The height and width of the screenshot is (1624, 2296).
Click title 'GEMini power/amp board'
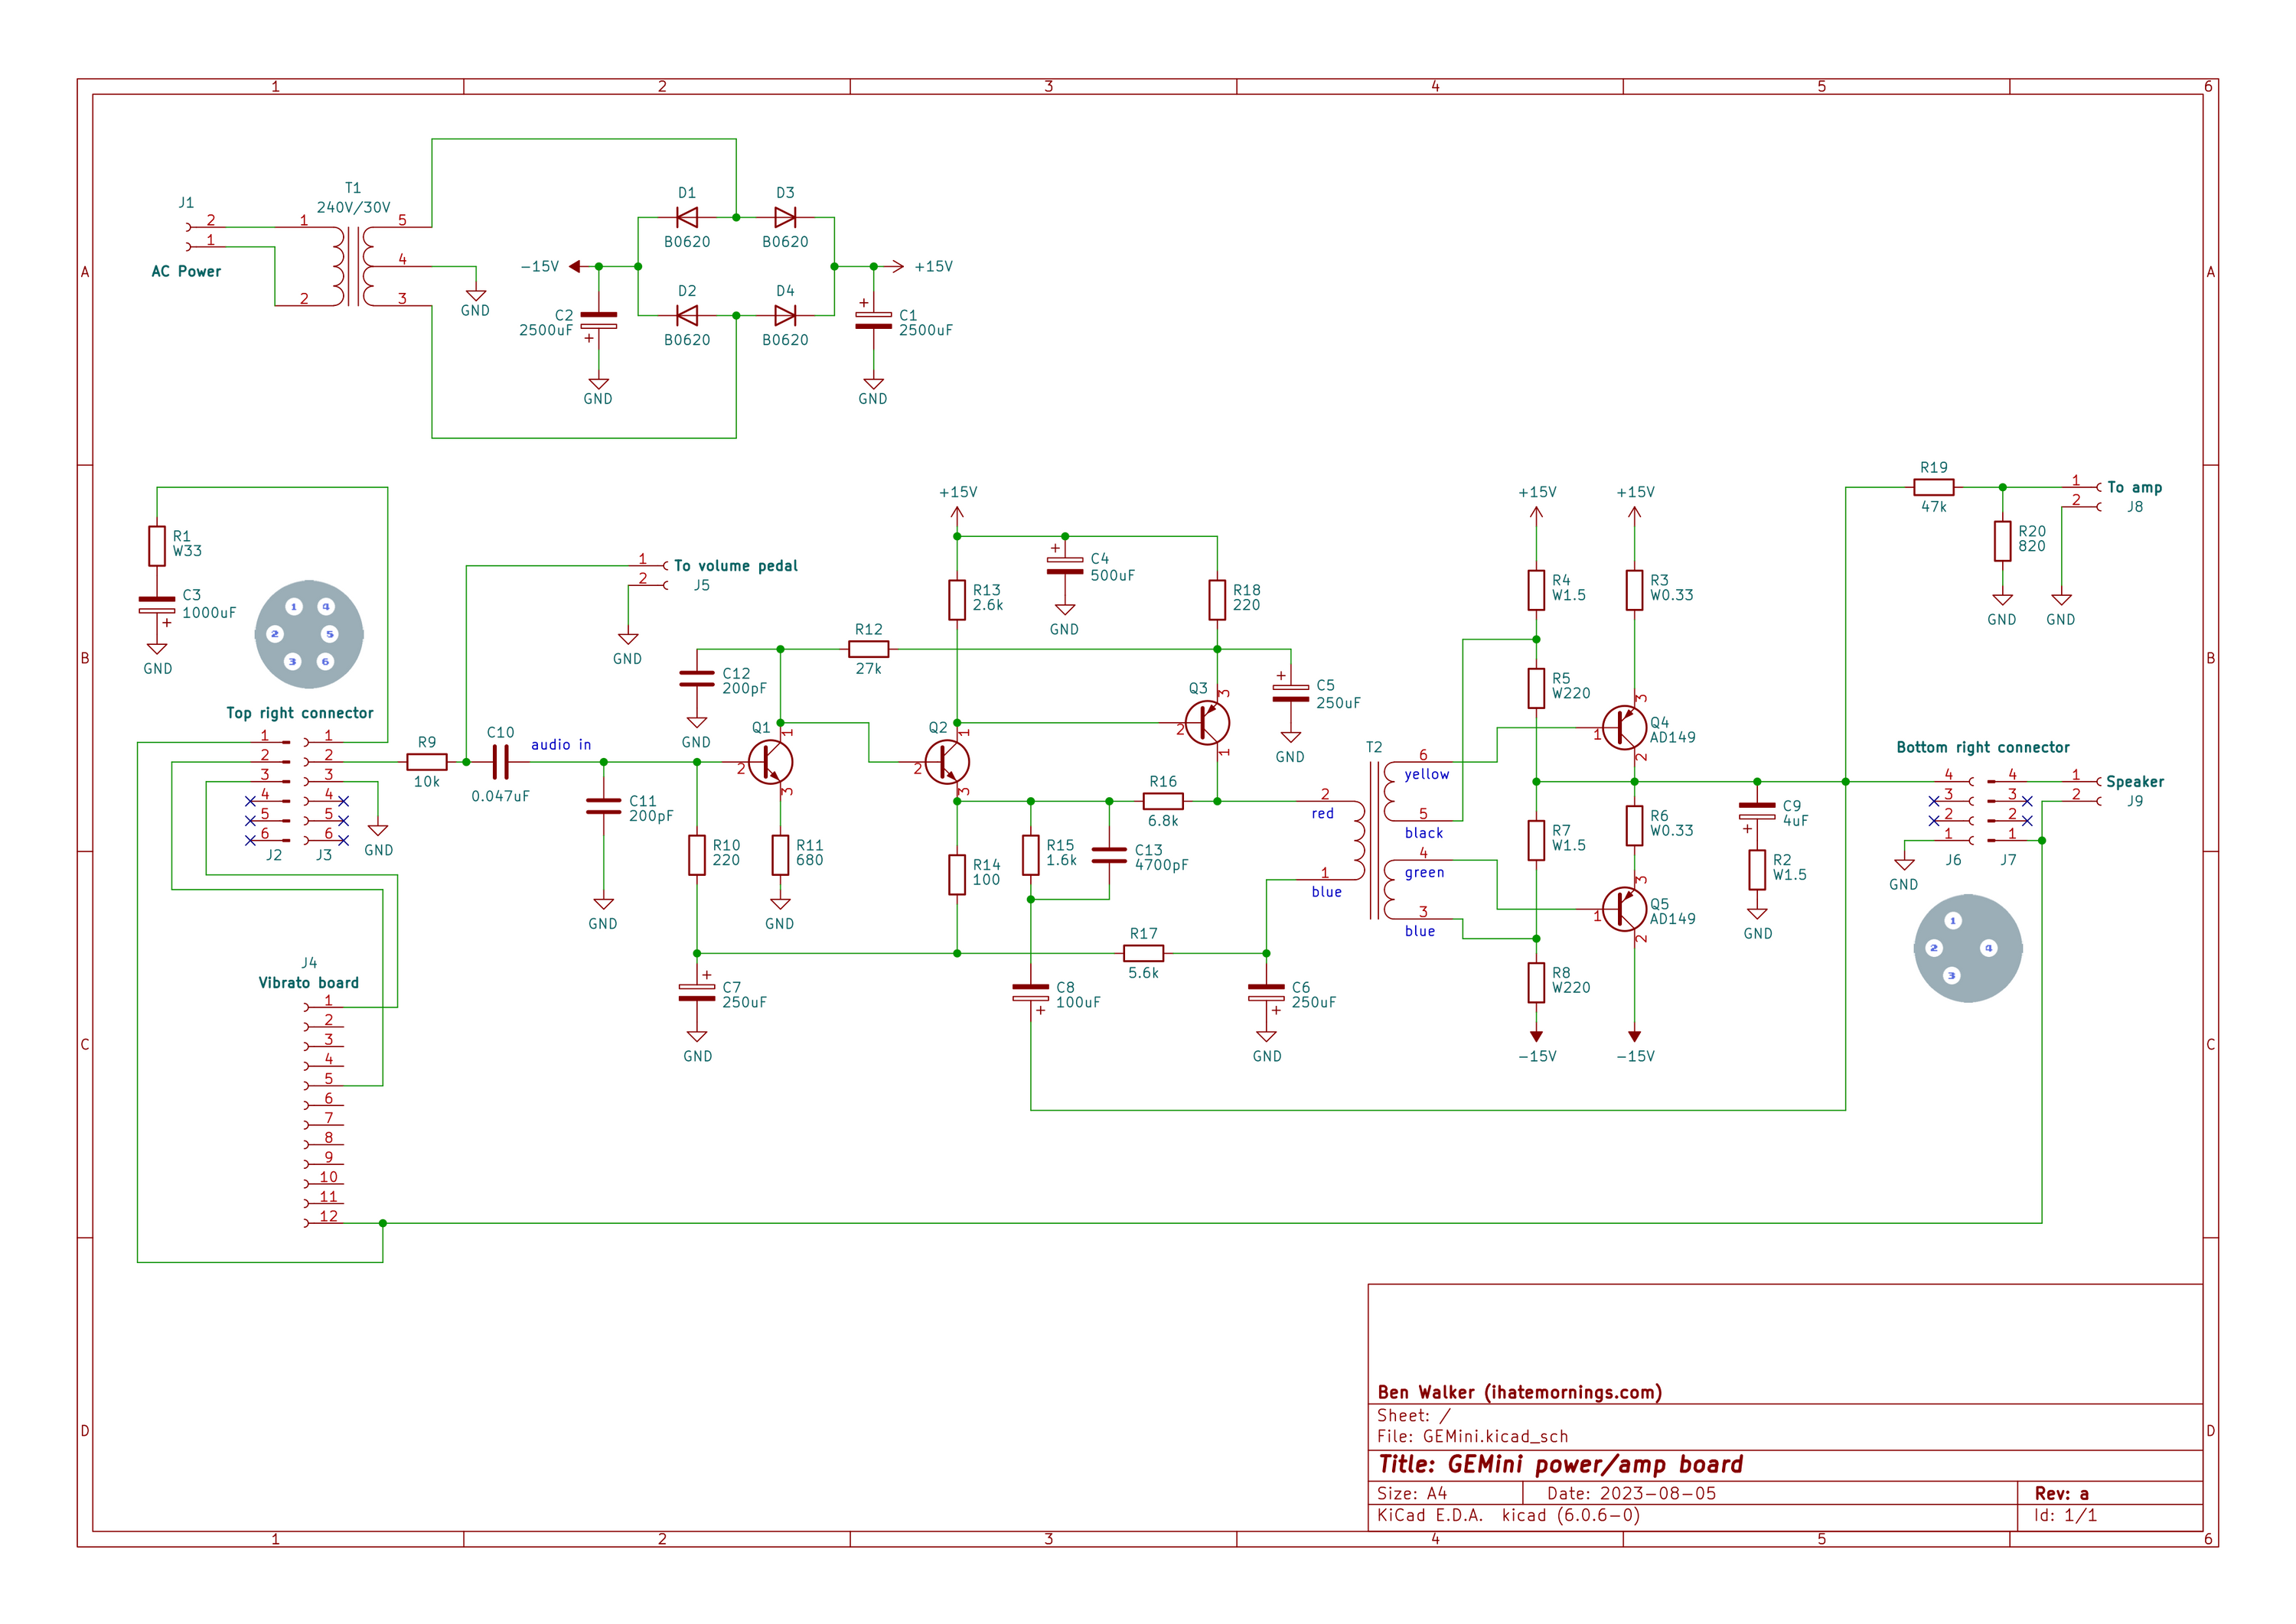click(1595, 1464)
